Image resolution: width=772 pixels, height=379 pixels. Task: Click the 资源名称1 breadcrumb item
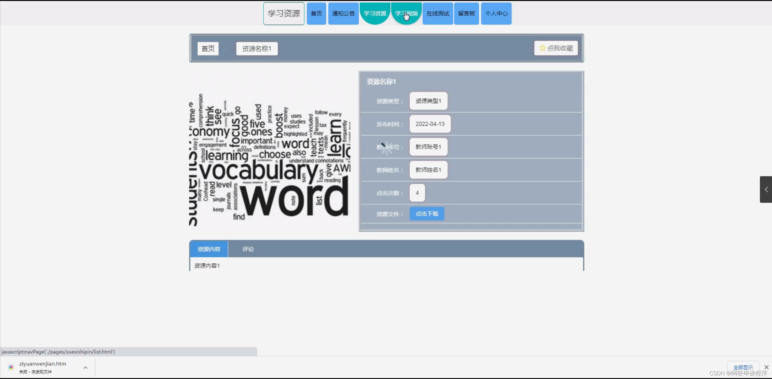click(x=257, y=49)
